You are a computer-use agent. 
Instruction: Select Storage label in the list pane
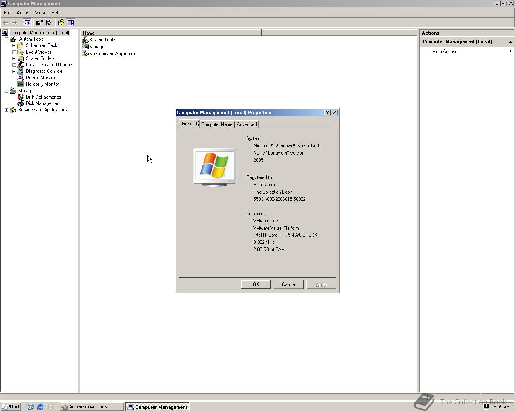97,47
